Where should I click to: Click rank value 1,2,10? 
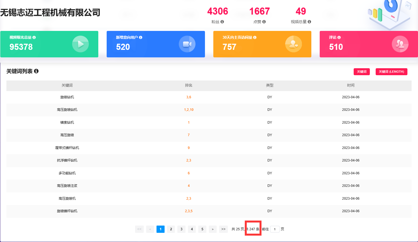189,110
